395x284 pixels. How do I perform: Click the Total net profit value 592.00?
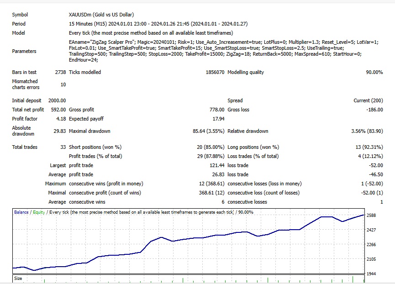click(58, 110)
